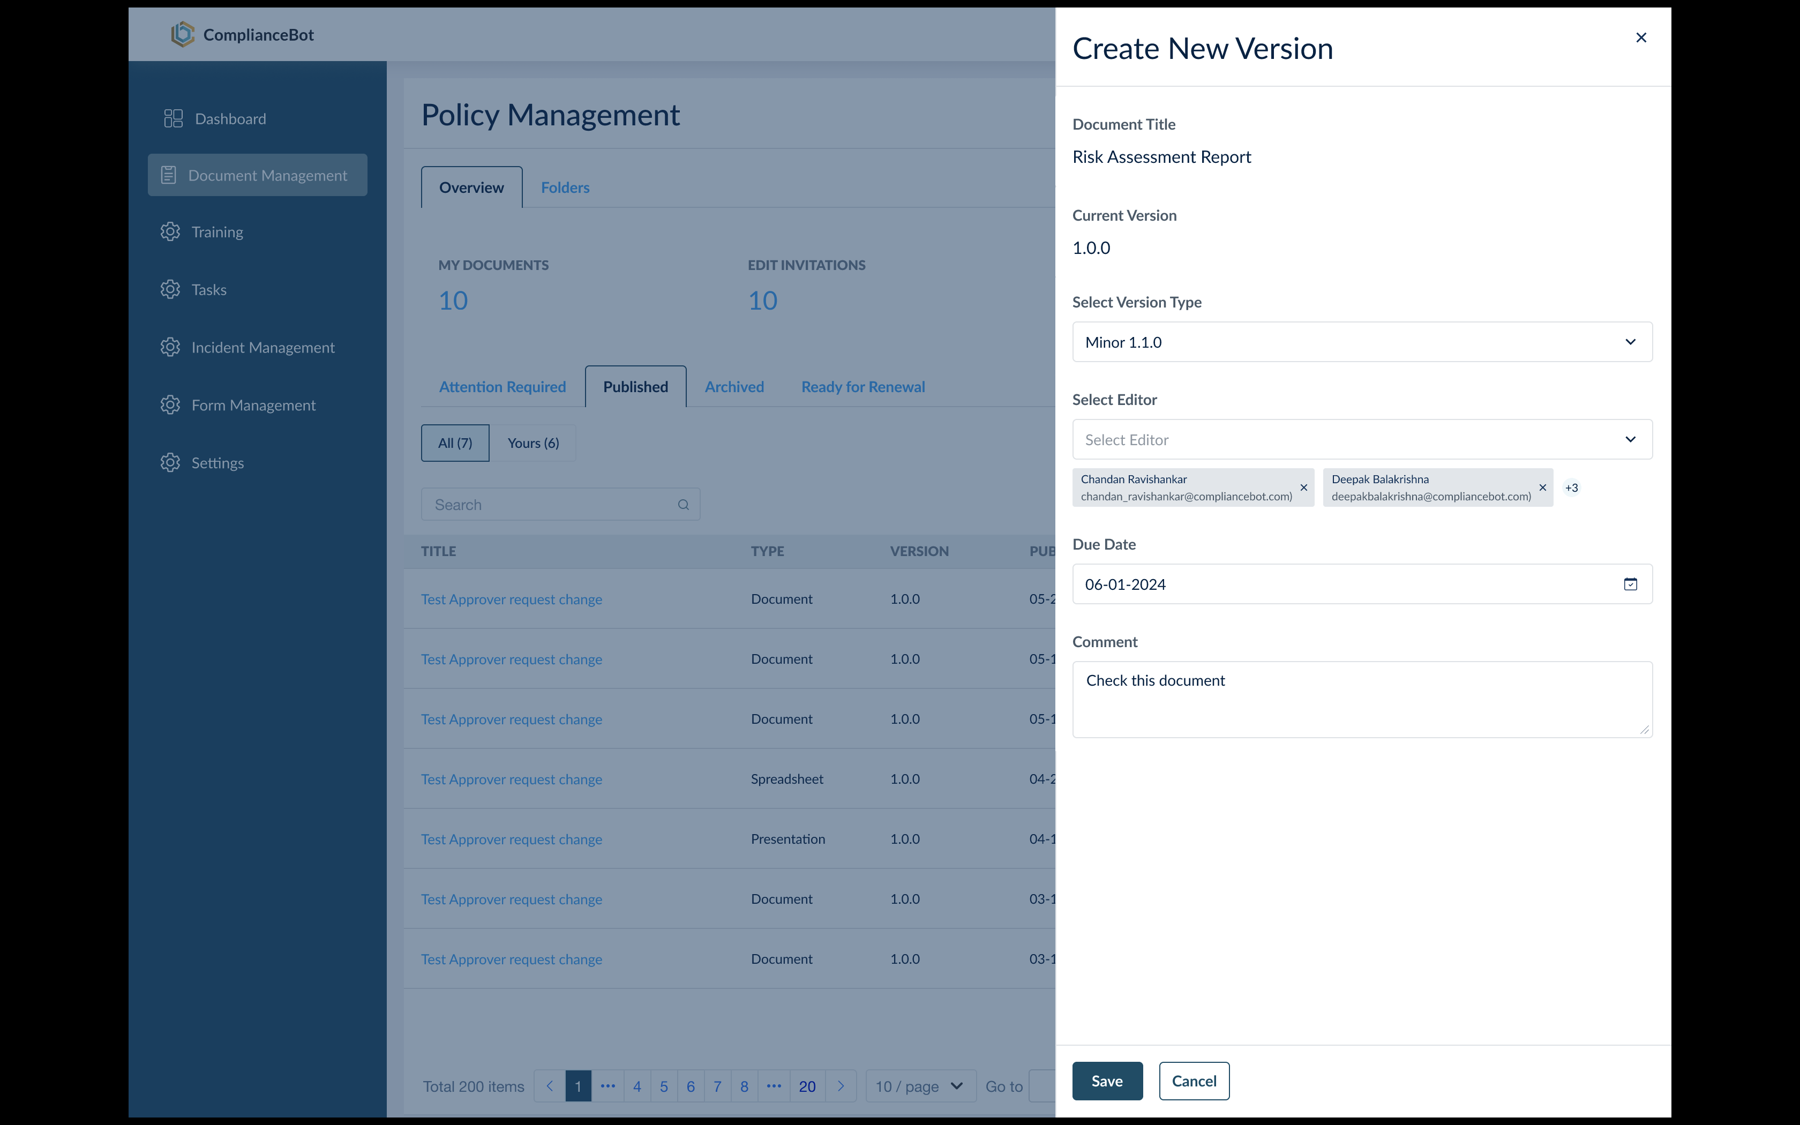The height and width of the screenshot is (1125, 1800).
Task: Remove Deepak Balakrishna editor tag
Action: (x=1543, y=487)
